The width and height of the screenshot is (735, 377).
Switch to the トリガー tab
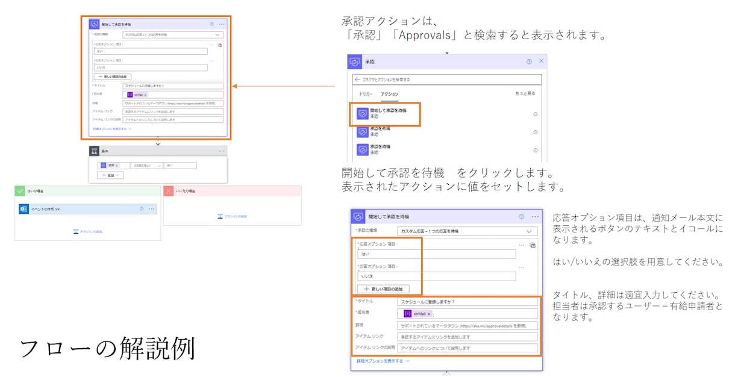click(x=366, y=94)
